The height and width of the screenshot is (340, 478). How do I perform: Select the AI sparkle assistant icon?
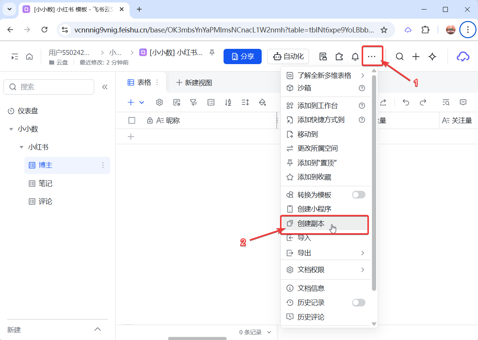coord(432,56)
